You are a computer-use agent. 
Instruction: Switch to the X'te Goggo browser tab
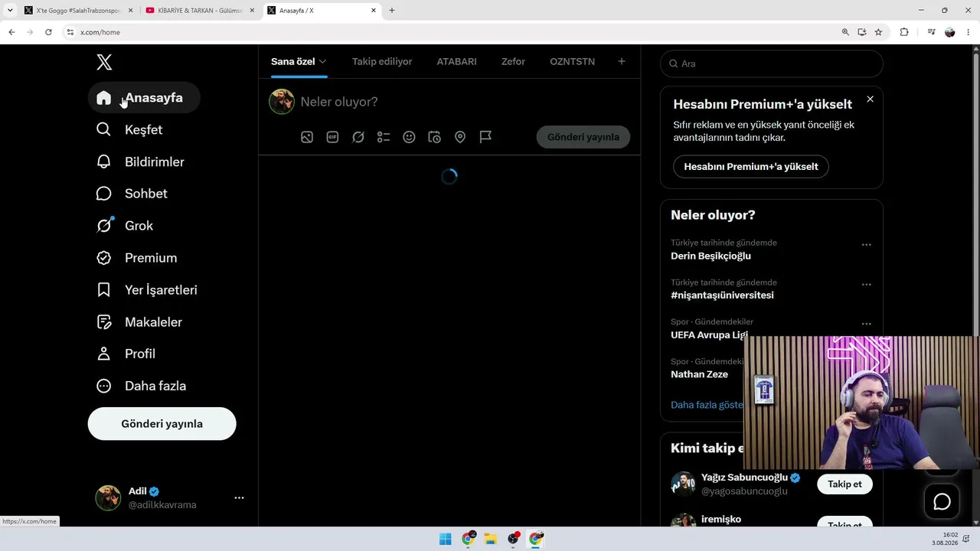(77, 11)
